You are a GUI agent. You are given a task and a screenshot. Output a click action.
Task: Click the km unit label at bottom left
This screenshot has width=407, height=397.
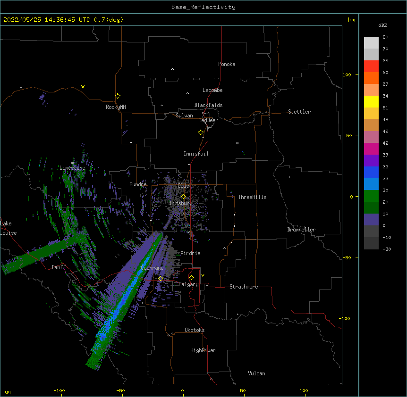[7, 391]
